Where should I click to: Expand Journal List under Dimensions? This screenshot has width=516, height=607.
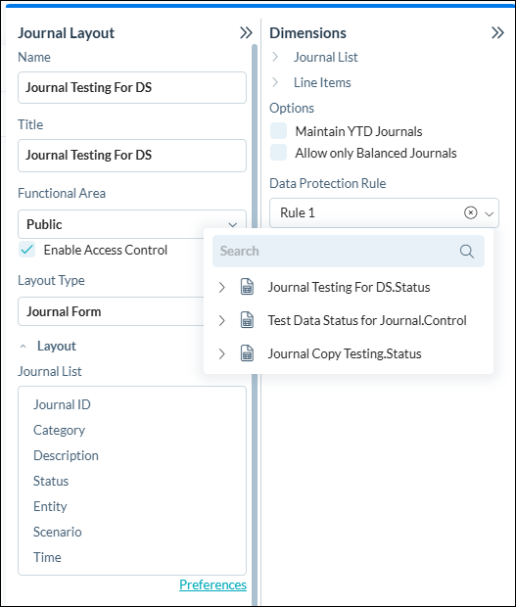tap(275, 57)
